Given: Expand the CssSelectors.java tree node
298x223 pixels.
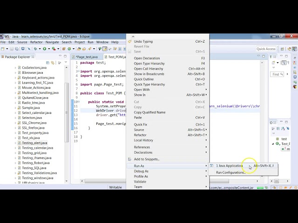Looking at the screenshot, I should point(15,67).
